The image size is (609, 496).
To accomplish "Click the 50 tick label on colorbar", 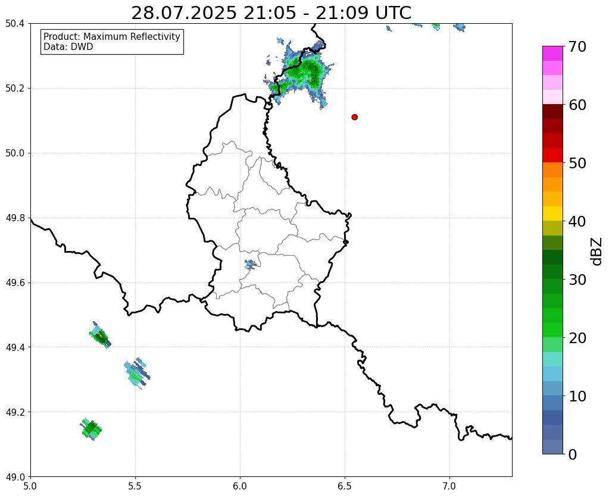I will click(x=577, y=163).
